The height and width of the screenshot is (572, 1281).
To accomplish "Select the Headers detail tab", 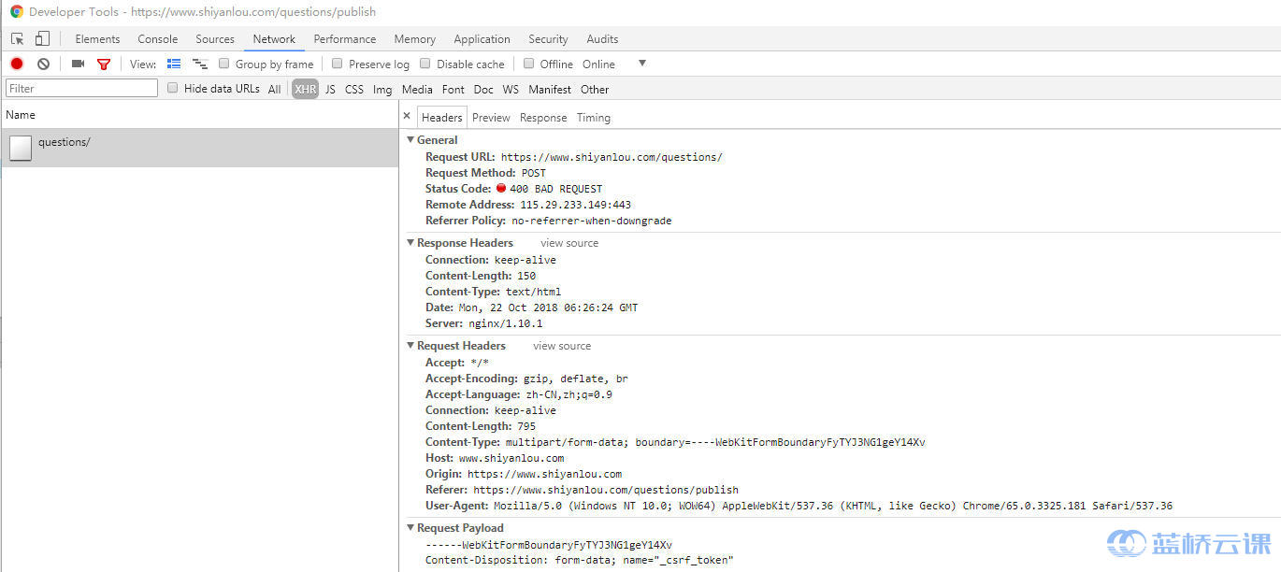I will (x=442, y=118).
